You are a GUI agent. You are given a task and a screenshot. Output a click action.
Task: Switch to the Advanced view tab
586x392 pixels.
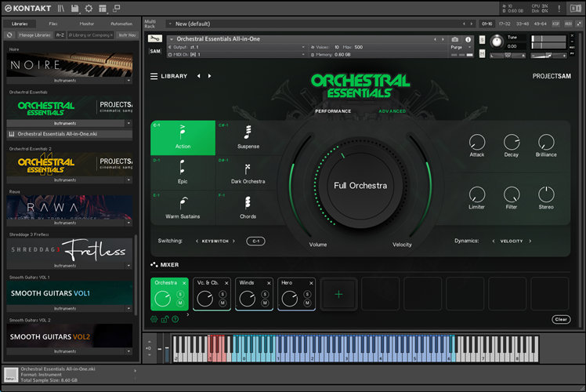(x=392, y=111)
